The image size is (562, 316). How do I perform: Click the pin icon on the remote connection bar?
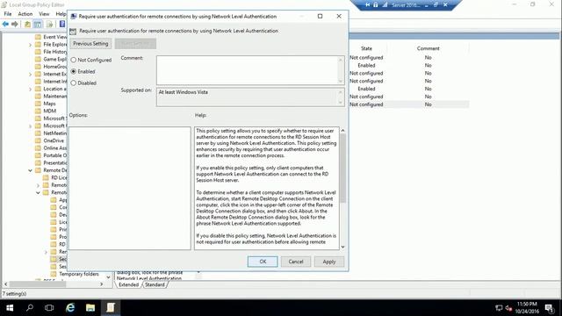tap(367, 5)
